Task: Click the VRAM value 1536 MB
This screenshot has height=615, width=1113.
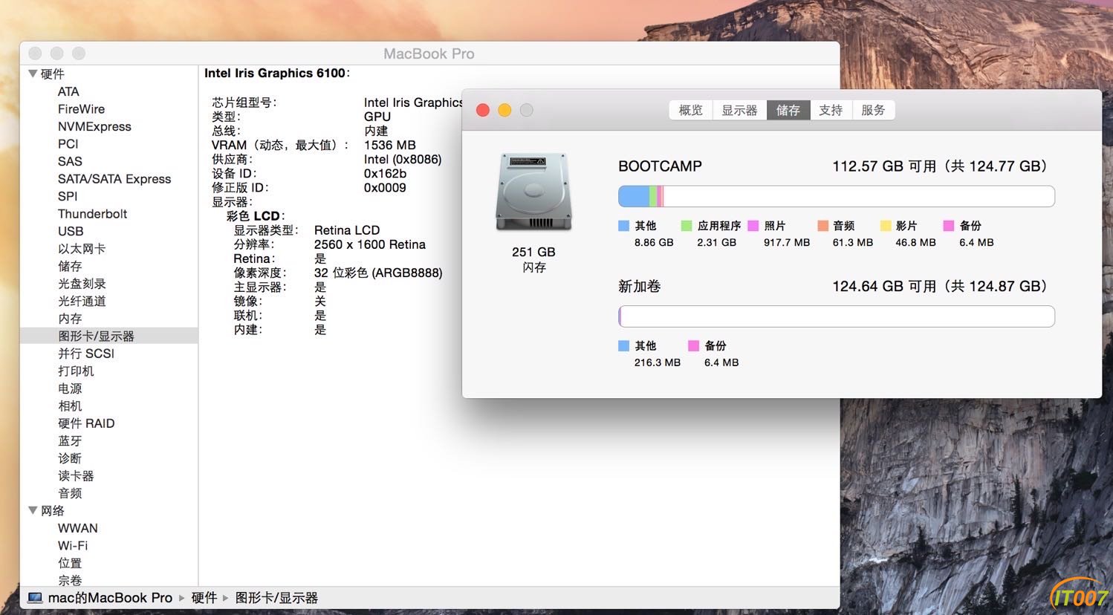Action: [x=390, y=145]
